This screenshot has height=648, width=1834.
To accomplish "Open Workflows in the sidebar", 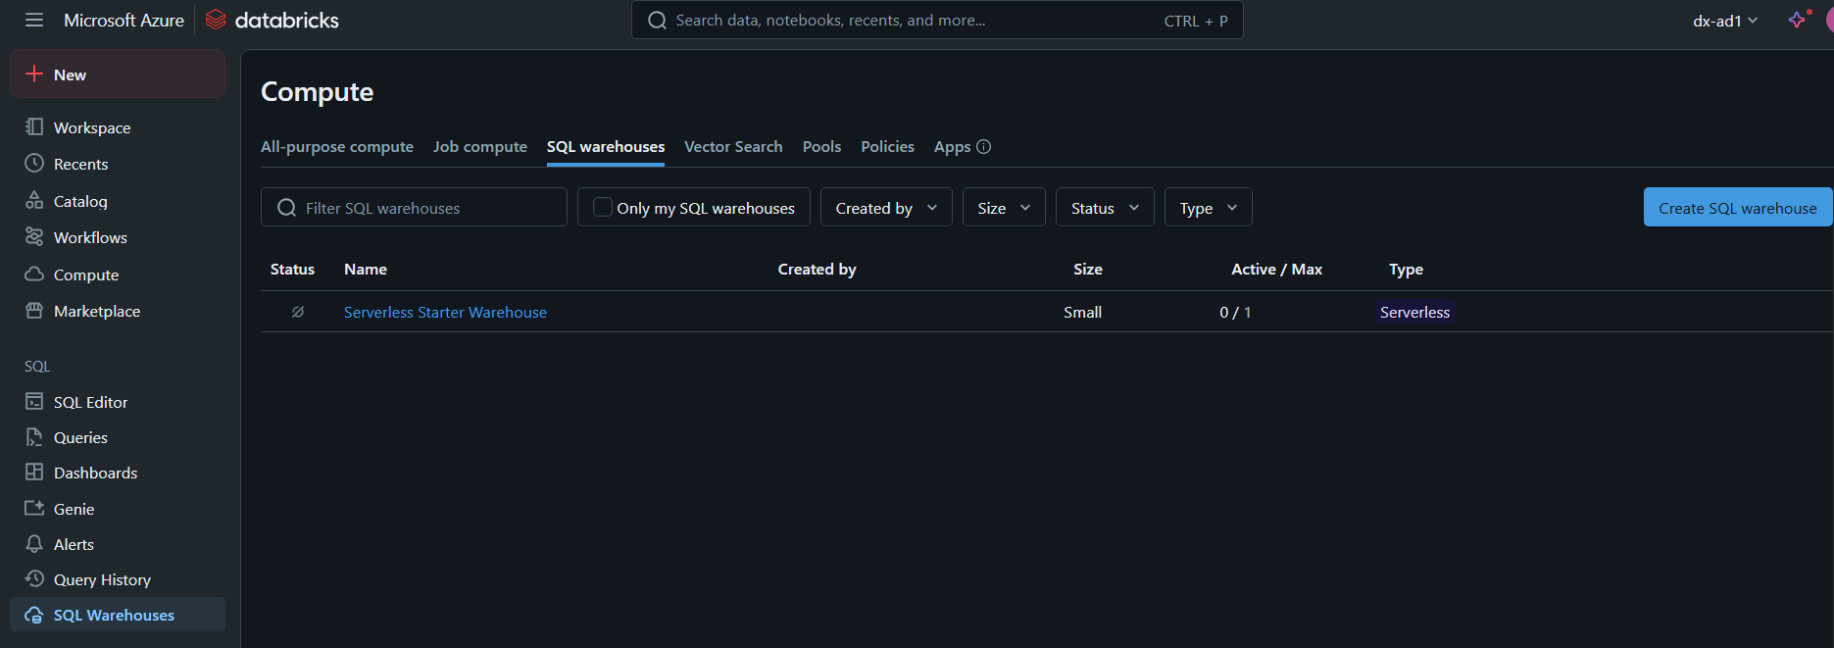I will 90,237.
